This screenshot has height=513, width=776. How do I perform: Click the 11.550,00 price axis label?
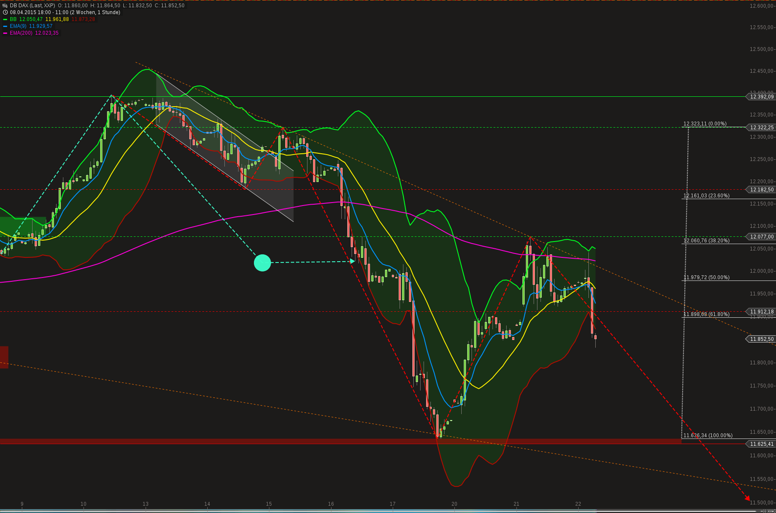point(761,479)
